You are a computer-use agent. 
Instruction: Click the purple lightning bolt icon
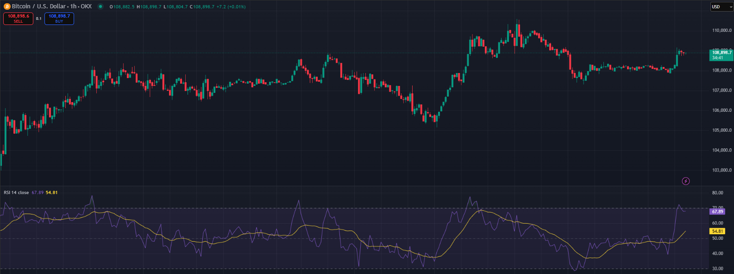tap(686, 181)
